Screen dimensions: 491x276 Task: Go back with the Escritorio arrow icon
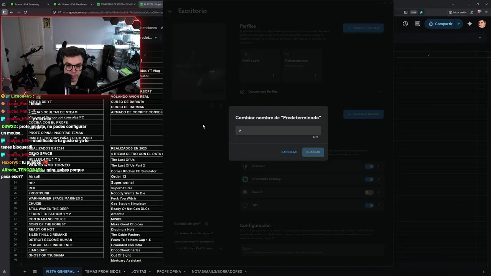click(170, 11)
